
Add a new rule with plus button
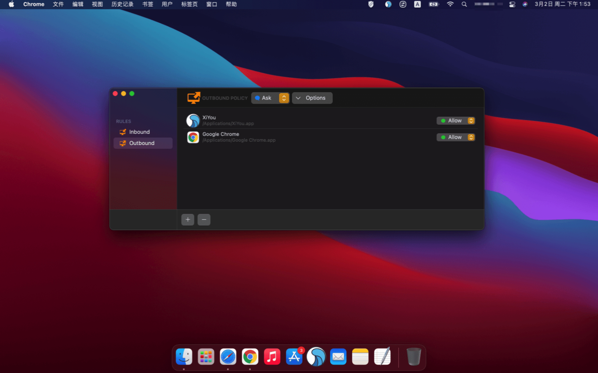click(188, 220)
